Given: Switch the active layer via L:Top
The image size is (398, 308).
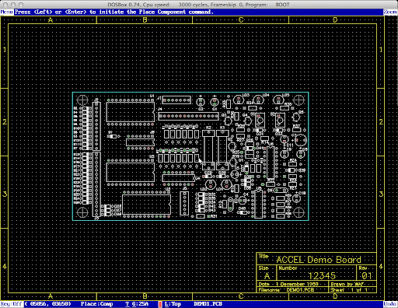Looking at the screenshot, I should pos(173,304).
